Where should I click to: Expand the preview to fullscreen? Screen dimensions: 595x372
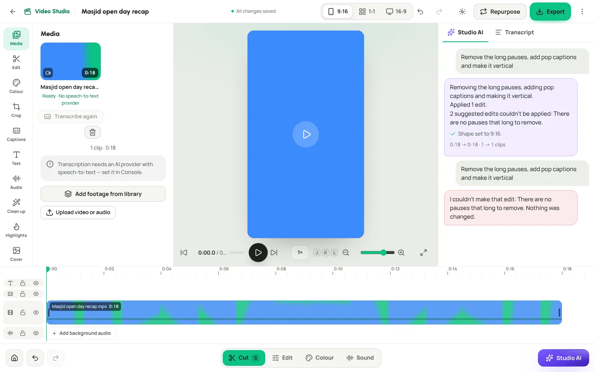click(x=424, y=253)
